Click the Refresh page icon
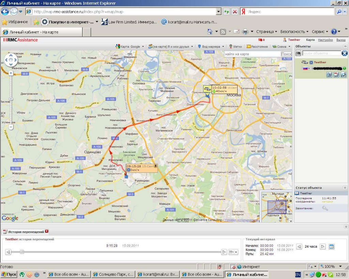The width and height of the screenshot is (349, 279). tap(227, 12)
